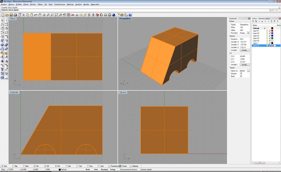Image resolution: width=281 pixels, height=172 pixels.
Task: Toggle the Šedá checkbox in Tapeta
Action: click(x=241, y=76)
